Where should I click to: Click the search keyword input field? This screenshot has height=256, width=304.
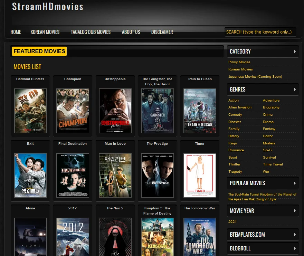[260, 32]
